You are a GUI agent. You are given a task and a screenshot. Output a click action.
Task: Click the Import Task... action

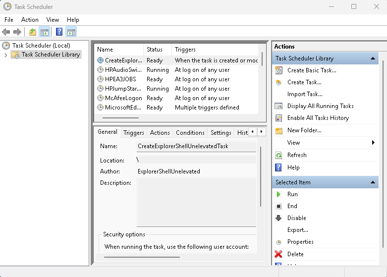click(x=305, y=94)
